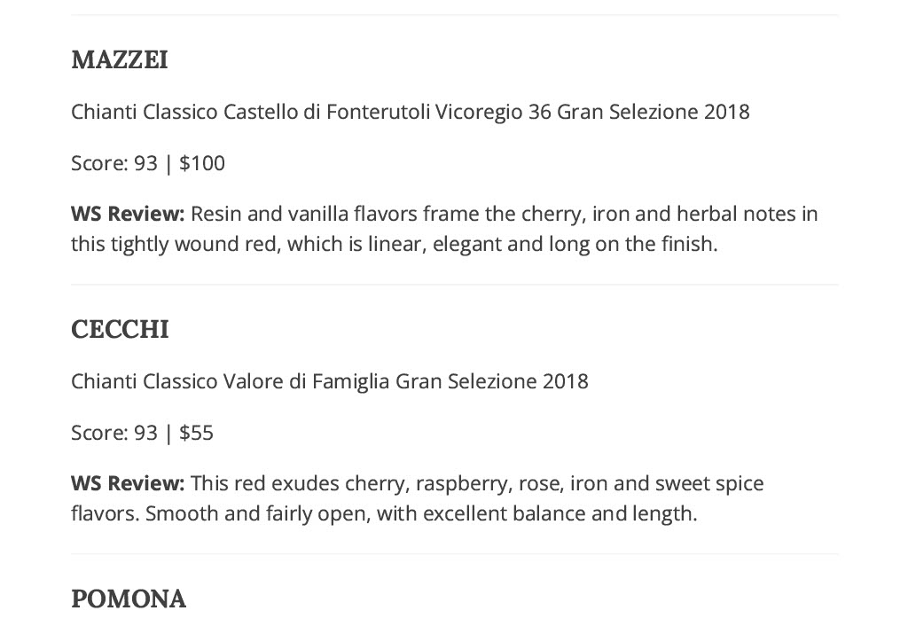The width and height of the screenshot is (908, 642).
Task: Click the Smooth and fairly open sentence
Action: 421,513
